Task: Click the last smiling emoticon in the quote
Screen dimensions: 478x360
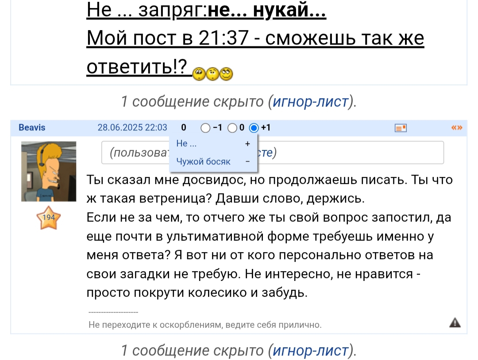Action: [x=227, y=73]
